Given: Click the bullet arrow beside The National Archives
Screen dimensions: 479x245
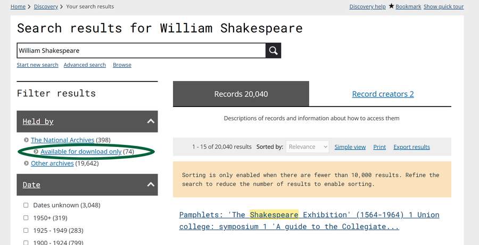Looking at the screenshot, I should [x=26, y=140].
